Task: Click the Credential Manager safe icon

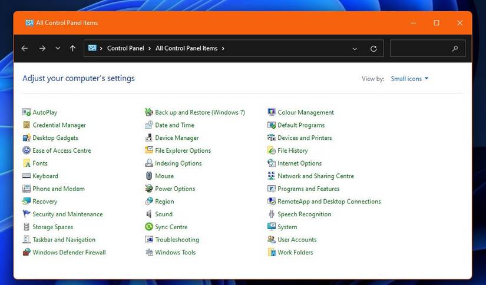Action: 27,125
